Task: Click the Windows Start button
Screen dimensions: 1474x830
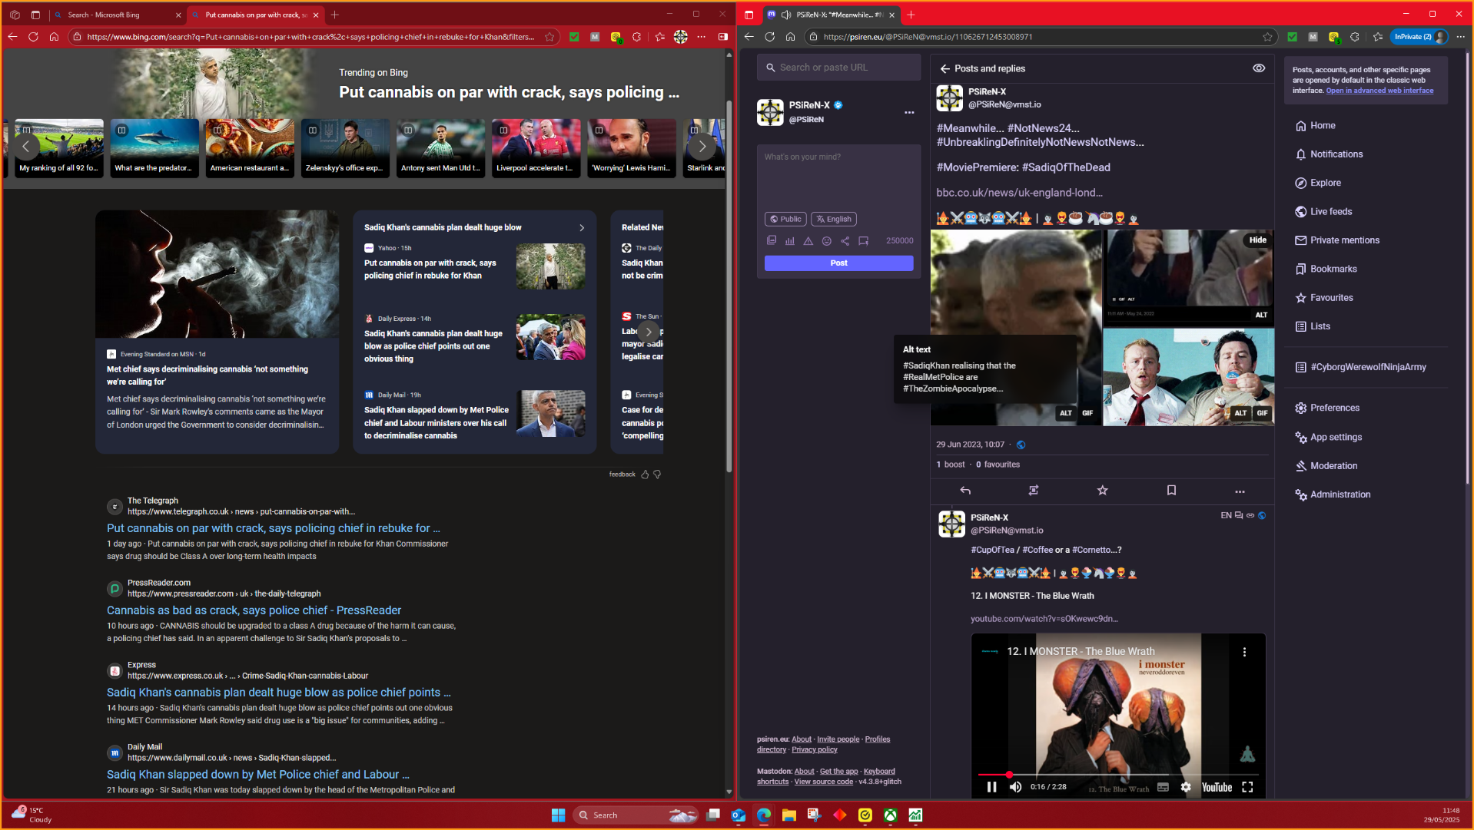Action: (558, 815)
